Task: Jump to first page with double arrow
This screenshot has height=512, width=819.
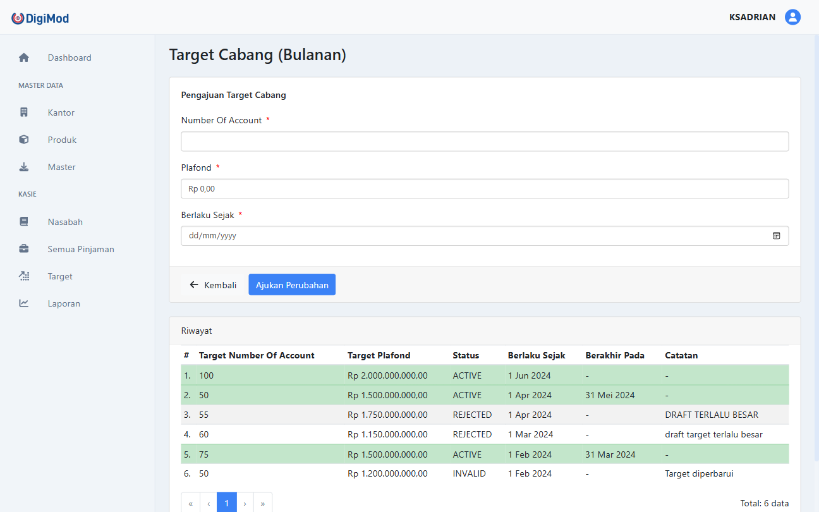Action: 190,503
